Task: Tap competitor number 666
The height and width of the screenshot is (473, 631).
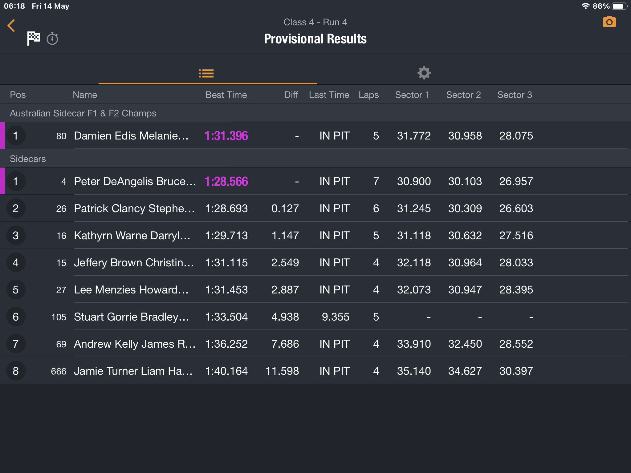Action: [x=59, y=371]
